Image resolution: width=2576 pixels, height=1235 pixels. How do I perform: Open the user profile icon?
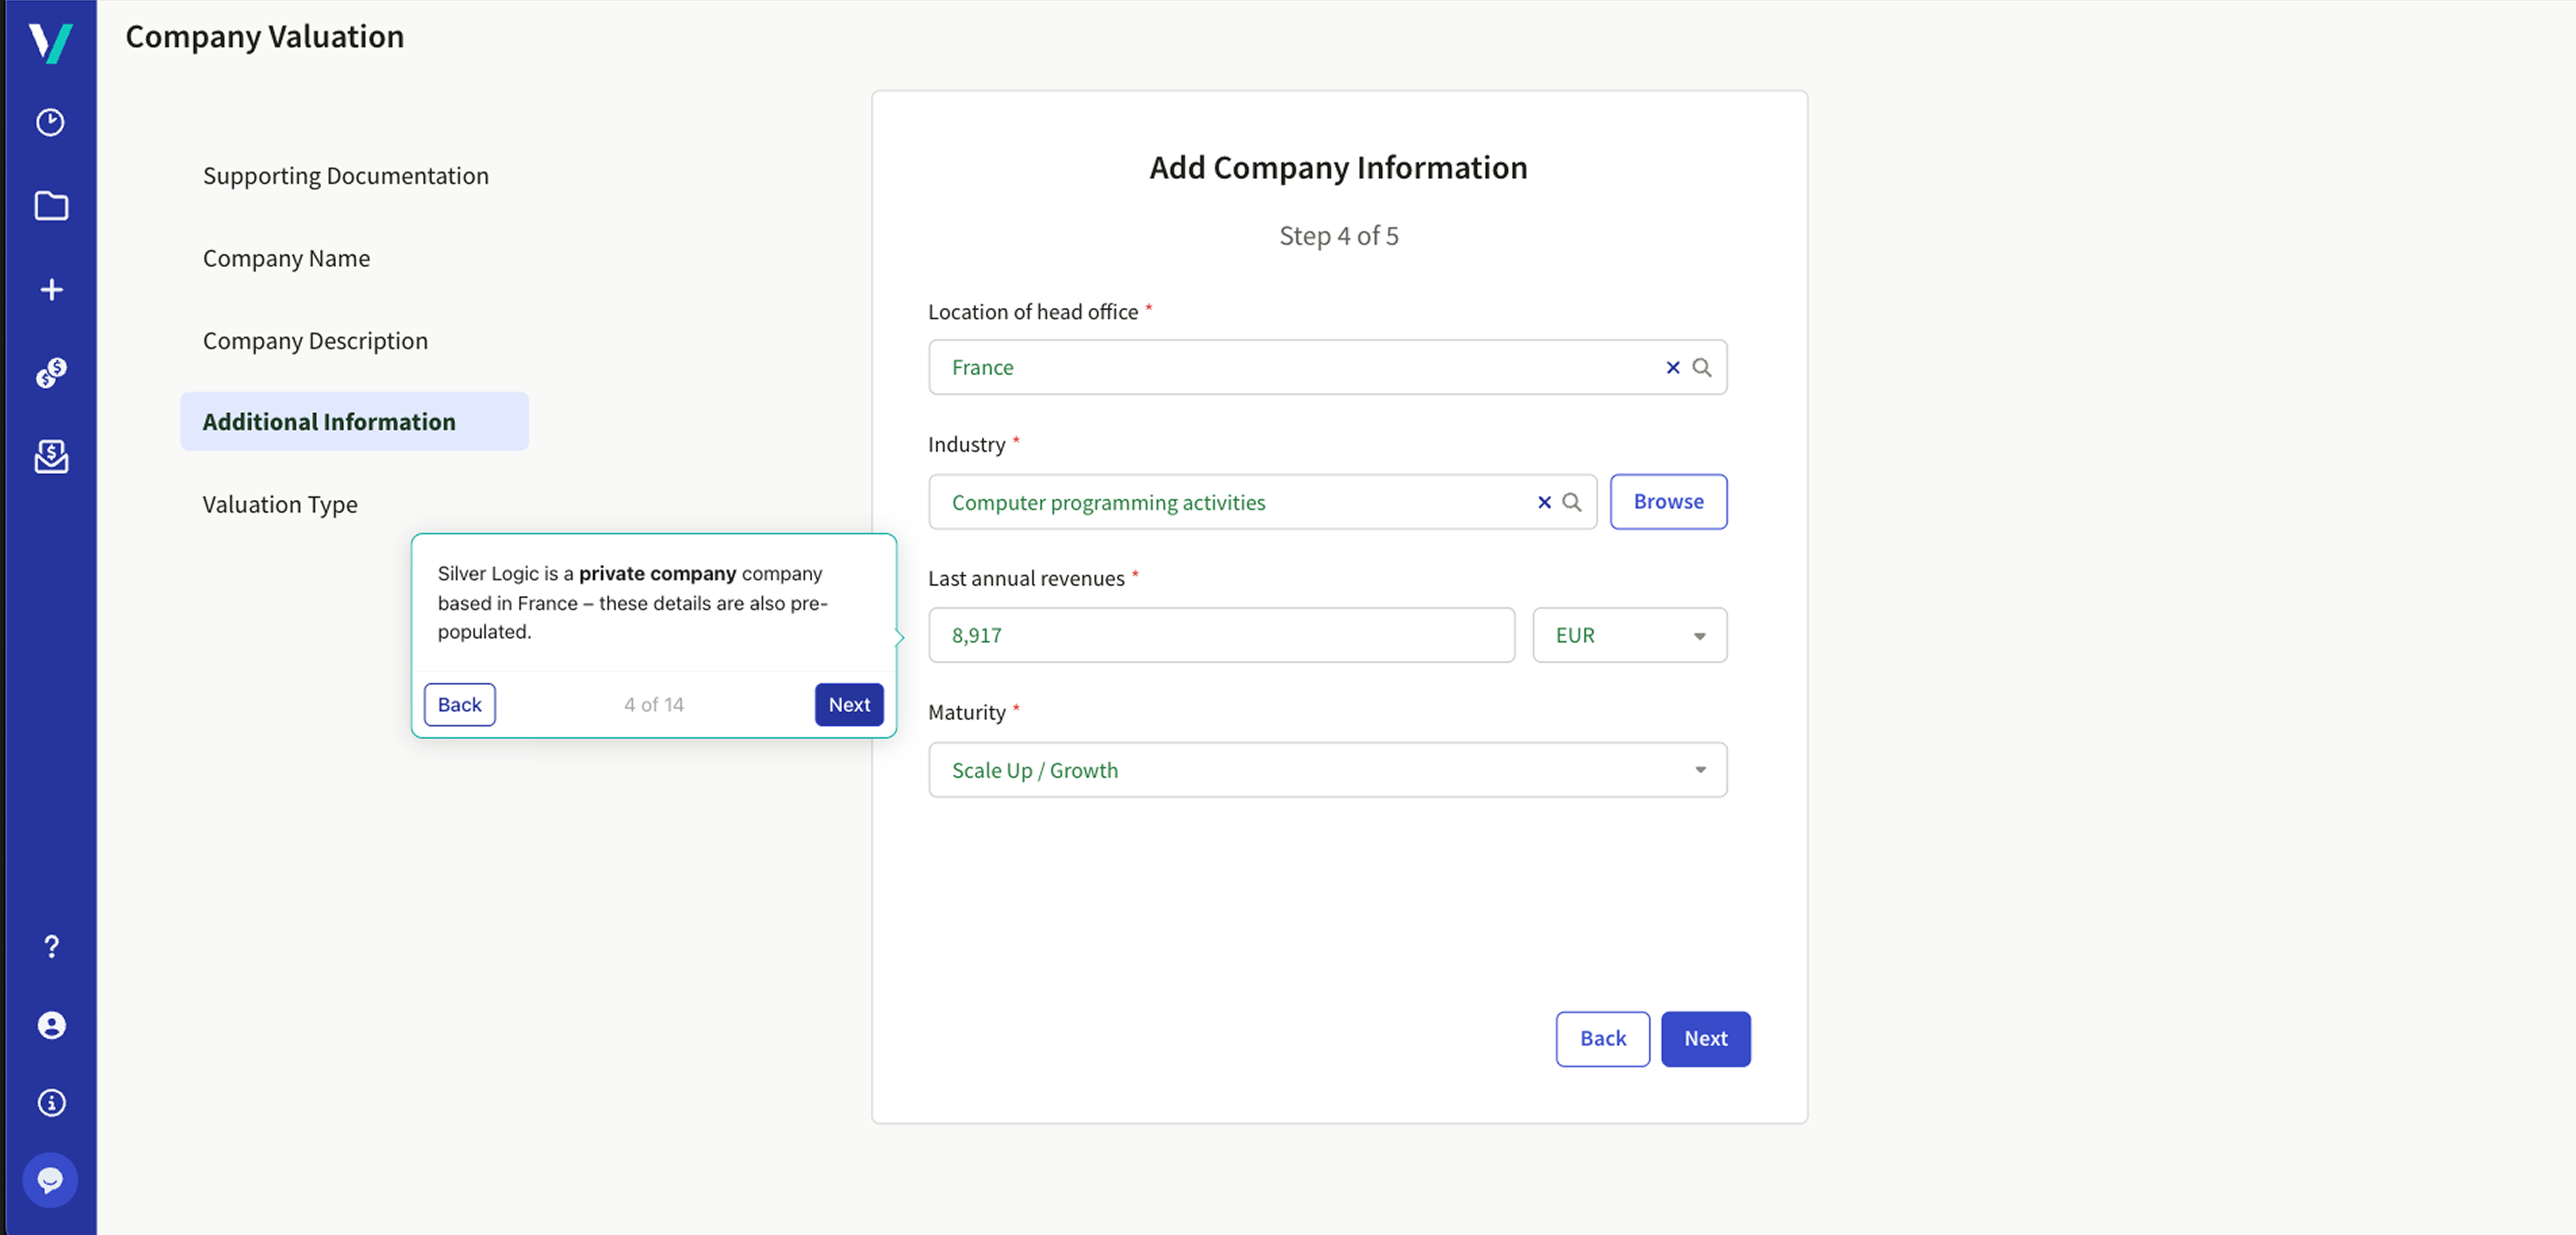tap(51, 1025)
